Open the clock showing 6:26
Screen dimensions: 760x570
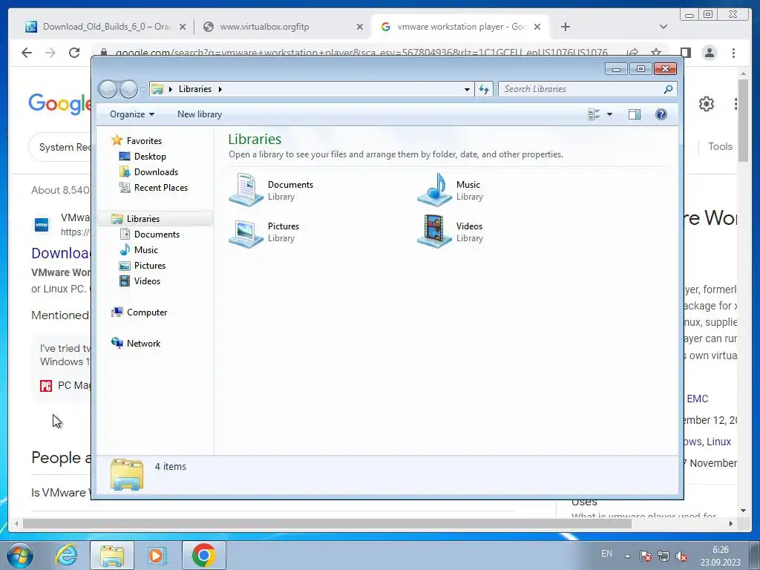click(x=720, y=556)
